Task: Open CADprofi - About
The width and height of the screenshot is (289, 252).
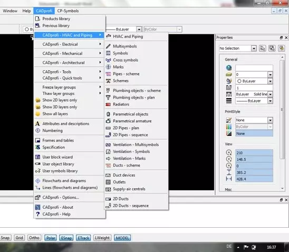Action: 57,207
